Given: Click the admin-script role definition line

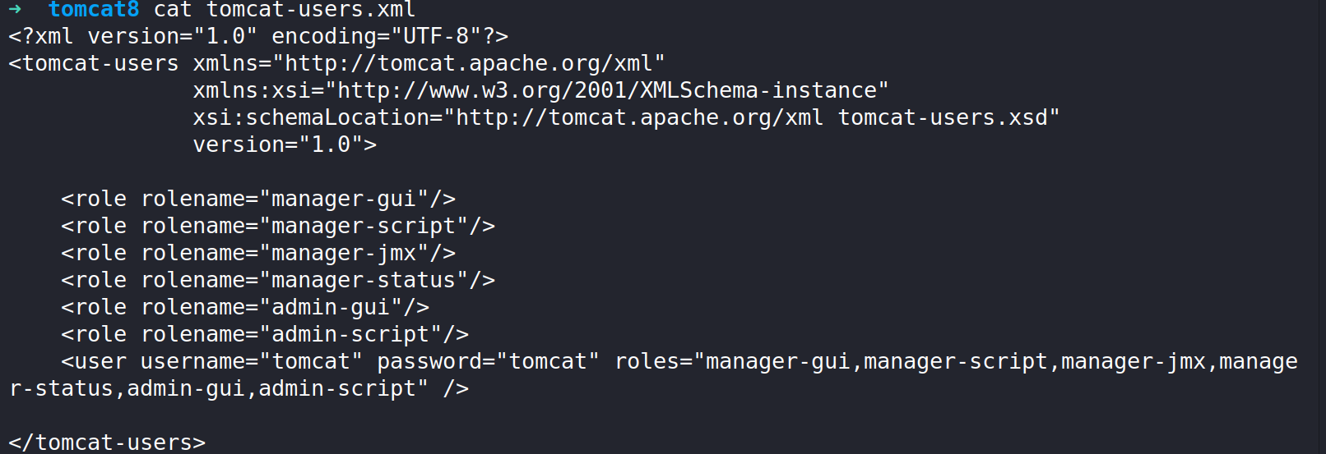Looking at the screenshot, I should click(265, 335).
